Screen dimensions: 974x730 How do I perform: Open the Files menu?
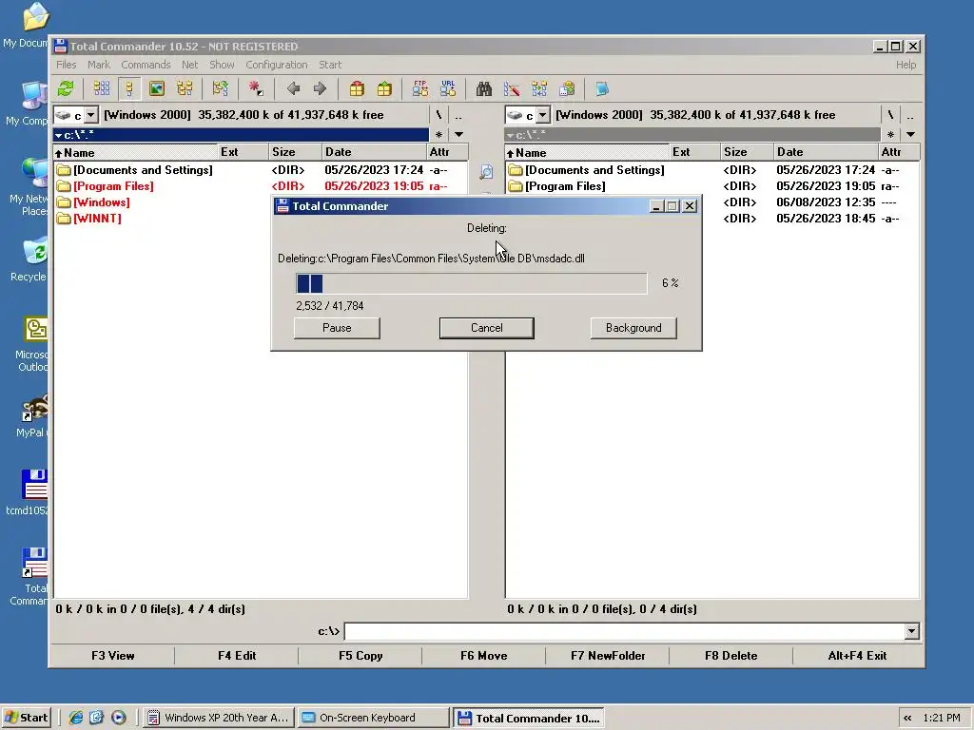[x=66, y=65]
